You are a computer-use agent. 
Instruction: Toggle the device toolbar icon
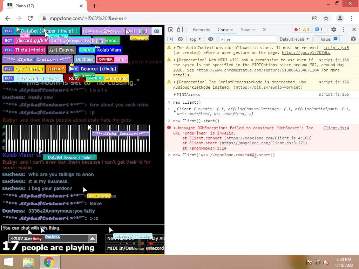pos(180,30)
